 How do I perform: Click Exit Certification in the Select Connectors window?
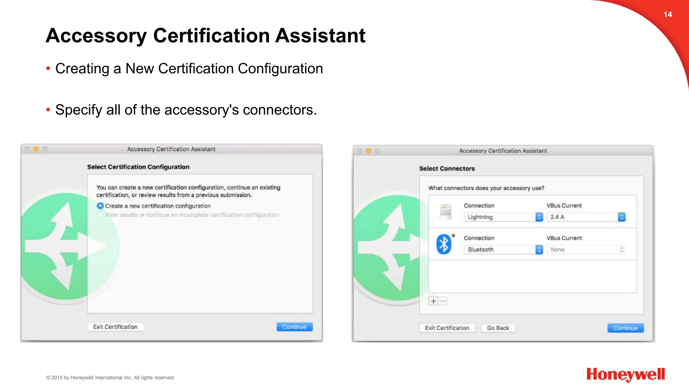point(447,328)
